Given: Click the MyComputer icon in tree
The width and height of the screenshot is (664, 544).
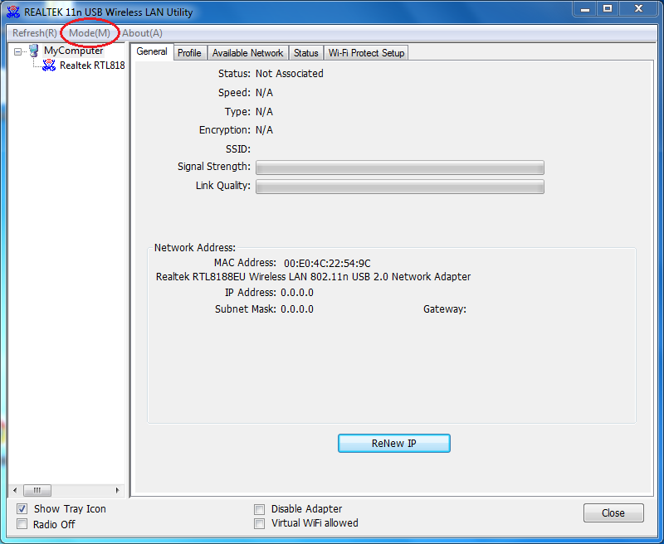Looking at the screenshot, I should [34, 51].
